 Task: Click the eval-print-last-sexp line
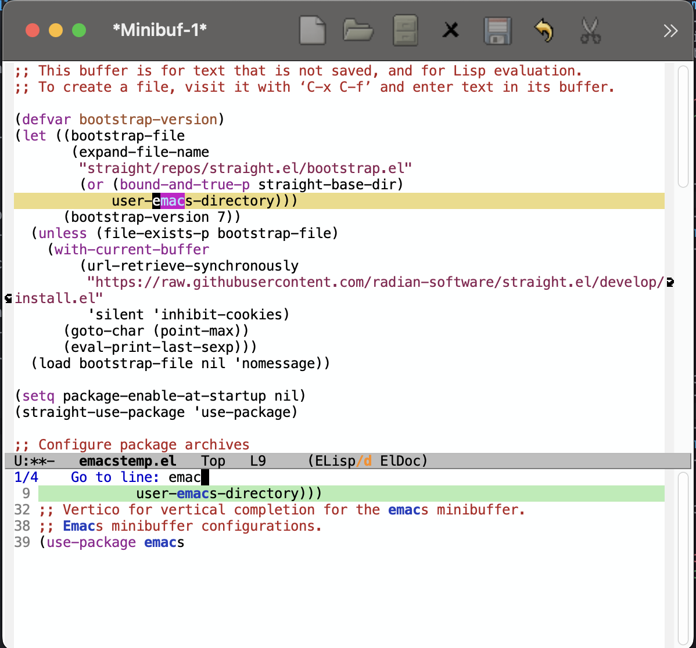click(160, 347)
